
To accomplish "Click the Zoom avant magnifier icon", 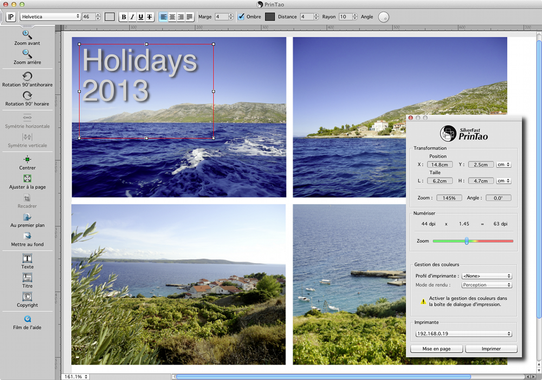I will (27, 35).
